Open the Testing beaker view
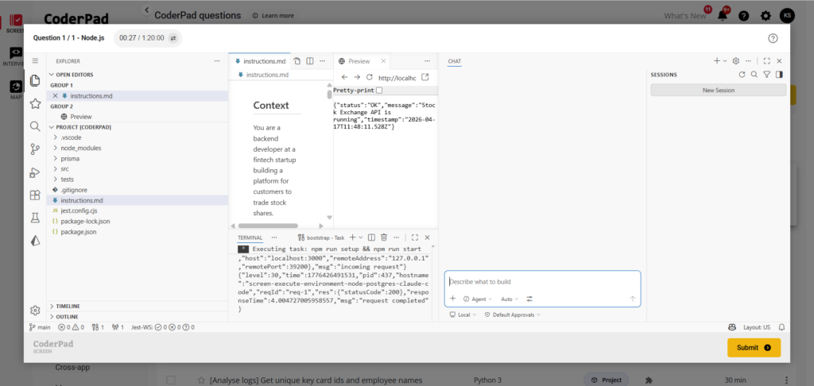 click(x=35, y=218)
